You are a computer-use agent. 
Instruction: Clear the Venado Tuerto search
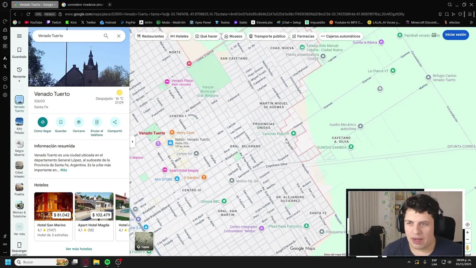[119, 36]
